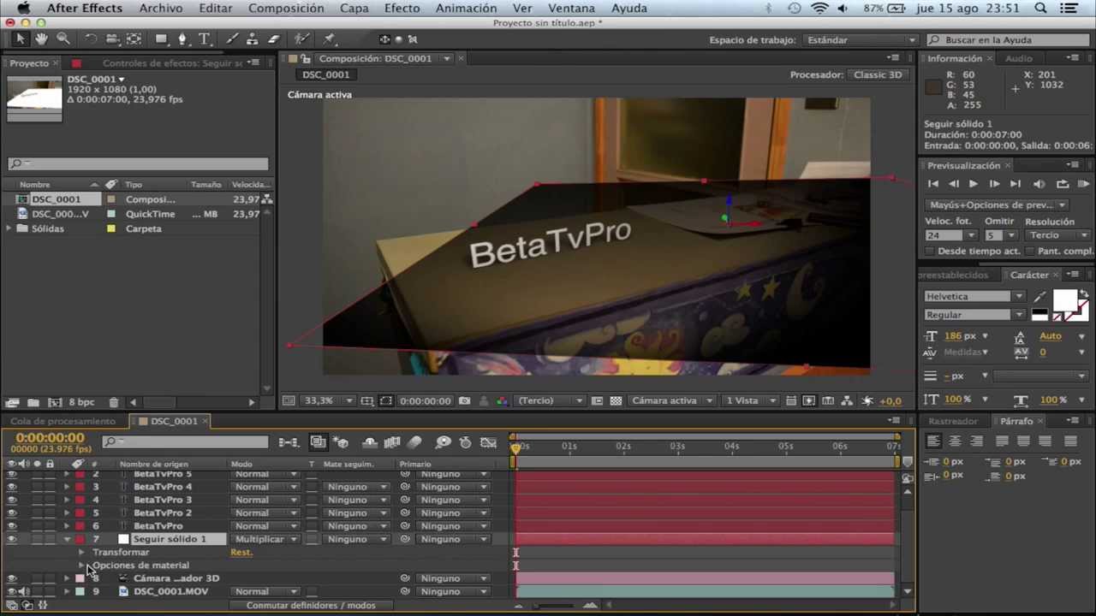The height and width of the screenshot is (616, 1096).
Task: Select the Roto Brush tool
Action: click(301, 39)
